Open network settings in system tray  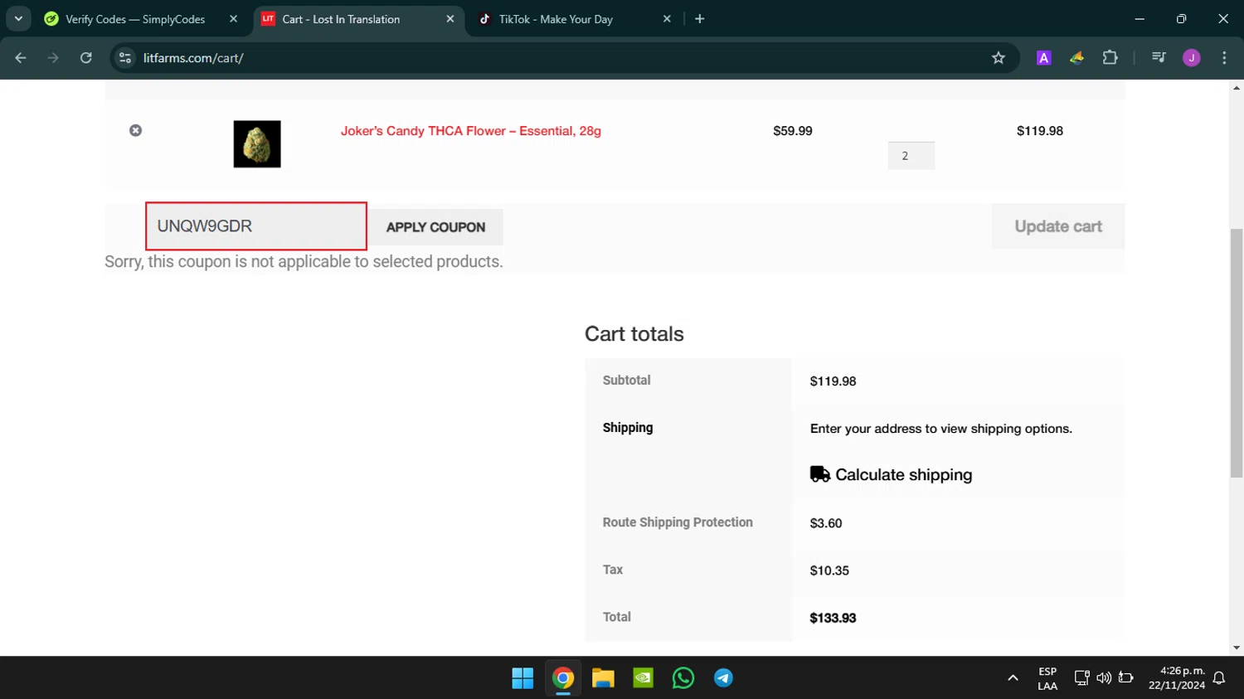1081,678
